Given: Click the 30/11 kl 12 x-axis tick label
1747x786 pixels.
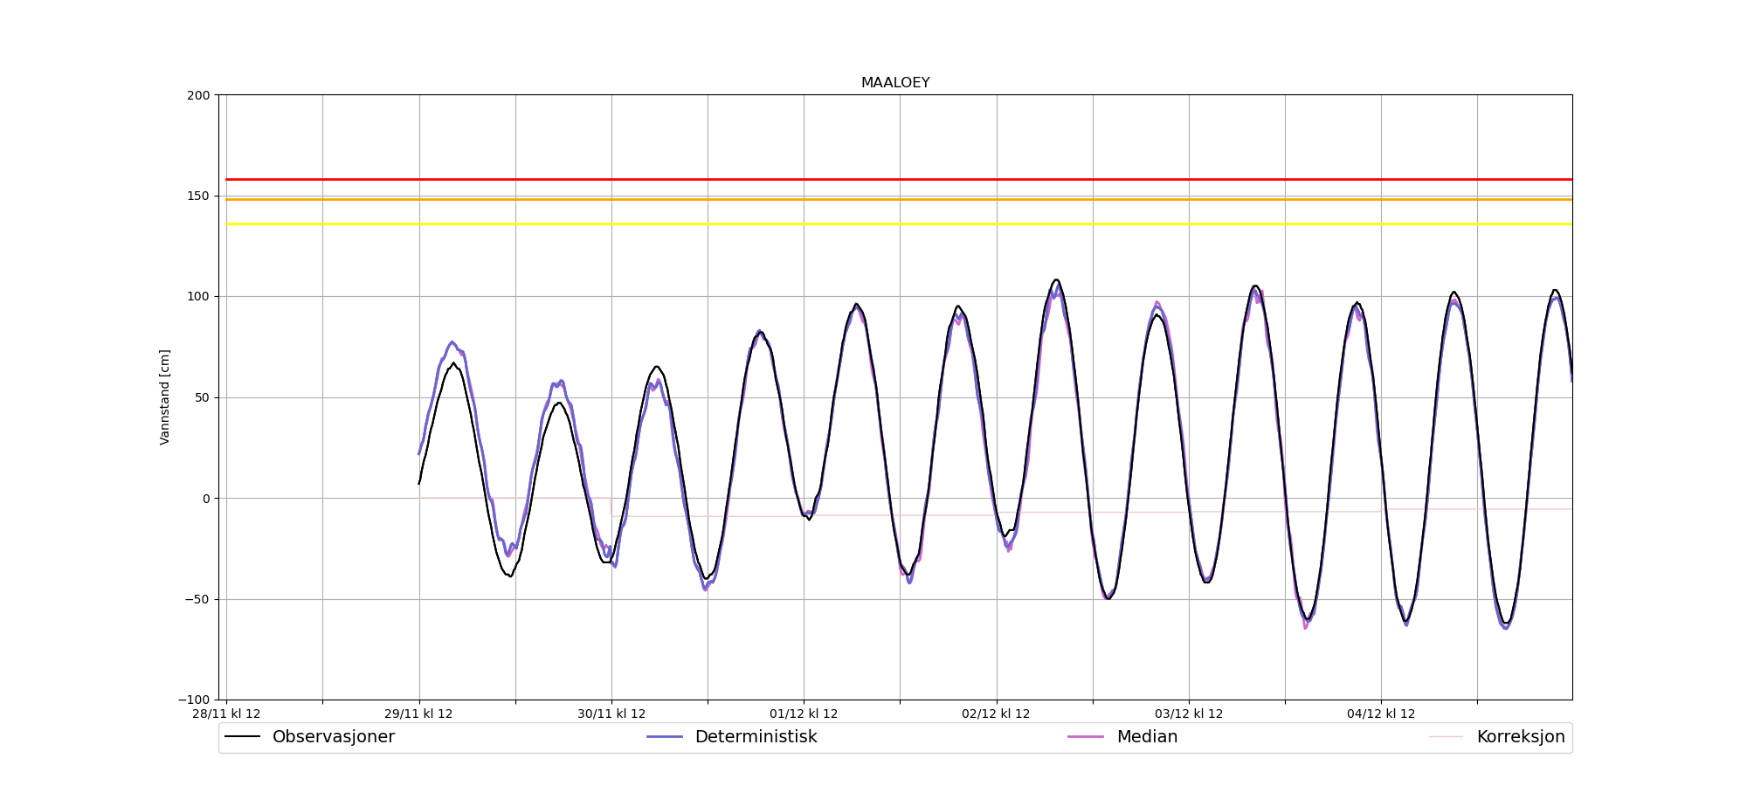Looking at the screenshot, I should point(611,714).
